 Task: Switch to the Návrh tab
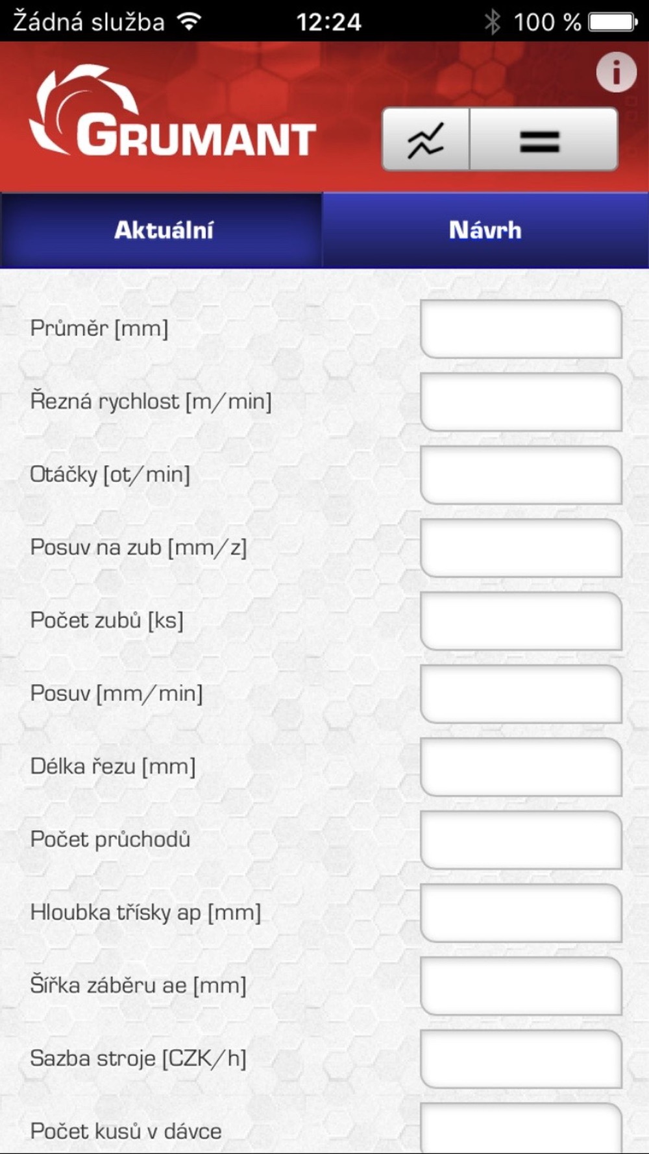pos(485,230)
